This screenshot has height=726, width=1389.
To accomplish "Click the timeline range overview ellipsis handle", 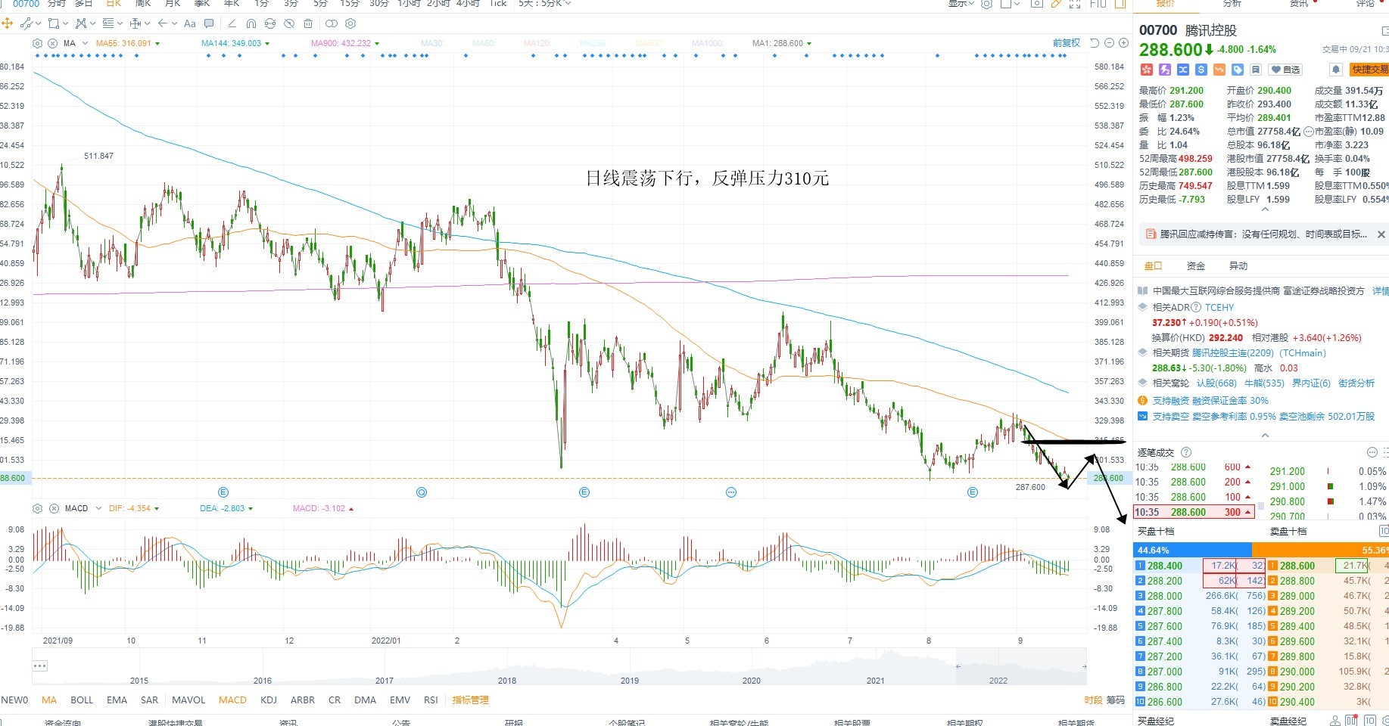I will [x=40, y=665].
